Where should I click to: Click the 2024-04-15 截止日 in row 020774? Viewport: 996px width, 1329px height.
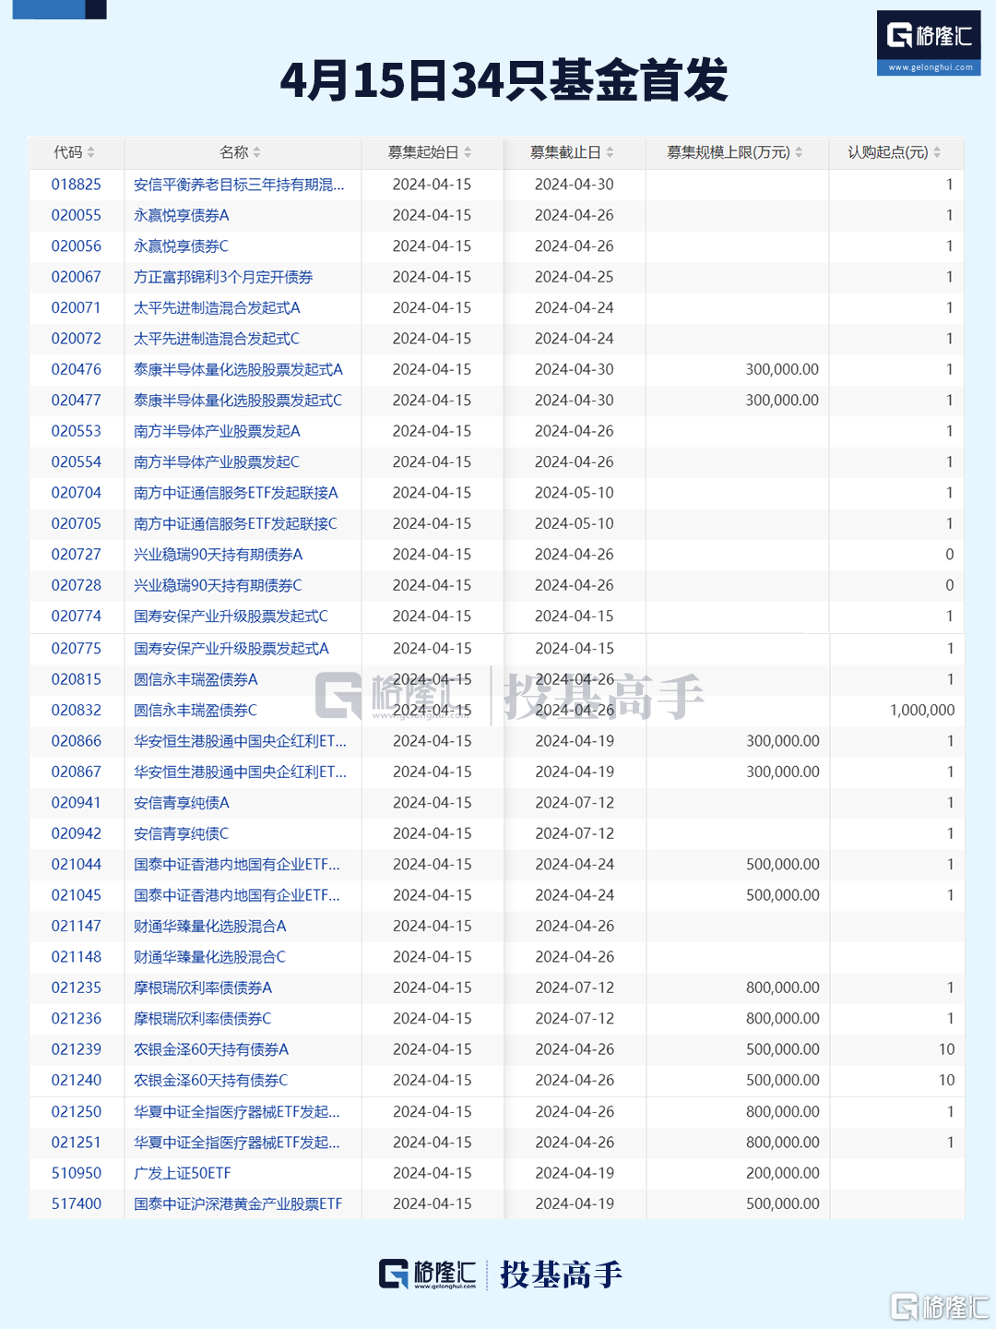(x=575, y=616)
